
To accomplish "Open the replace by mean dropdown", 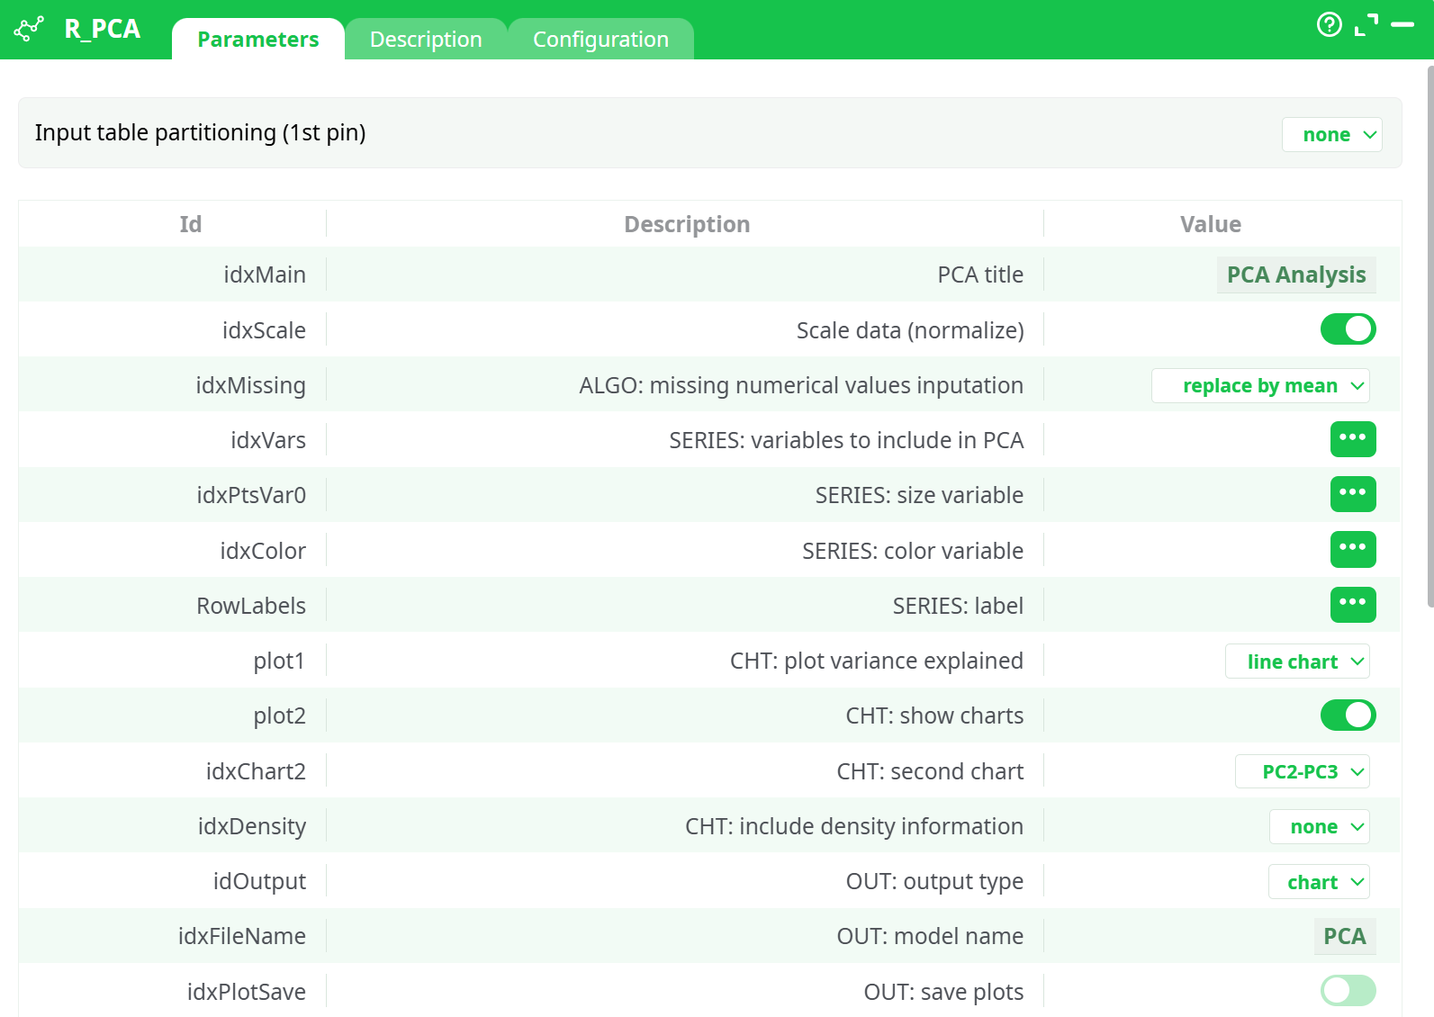I will coord(1260,386).
